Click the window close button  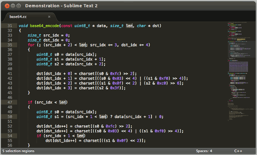(x=7, y=6)
